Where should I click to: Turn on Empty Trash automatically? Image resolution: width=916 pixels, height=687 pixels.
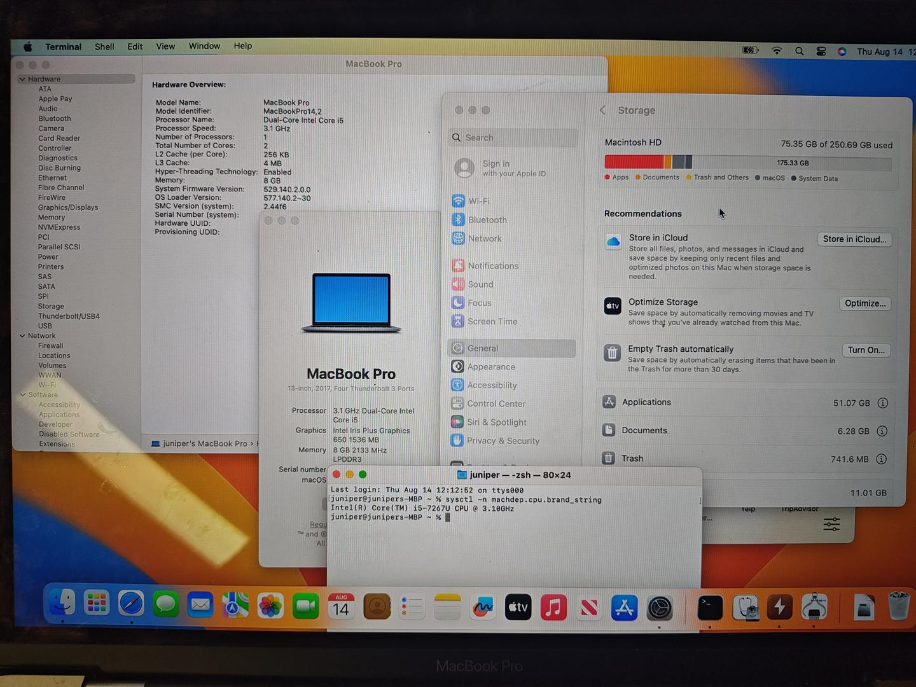tap(866, 350)
